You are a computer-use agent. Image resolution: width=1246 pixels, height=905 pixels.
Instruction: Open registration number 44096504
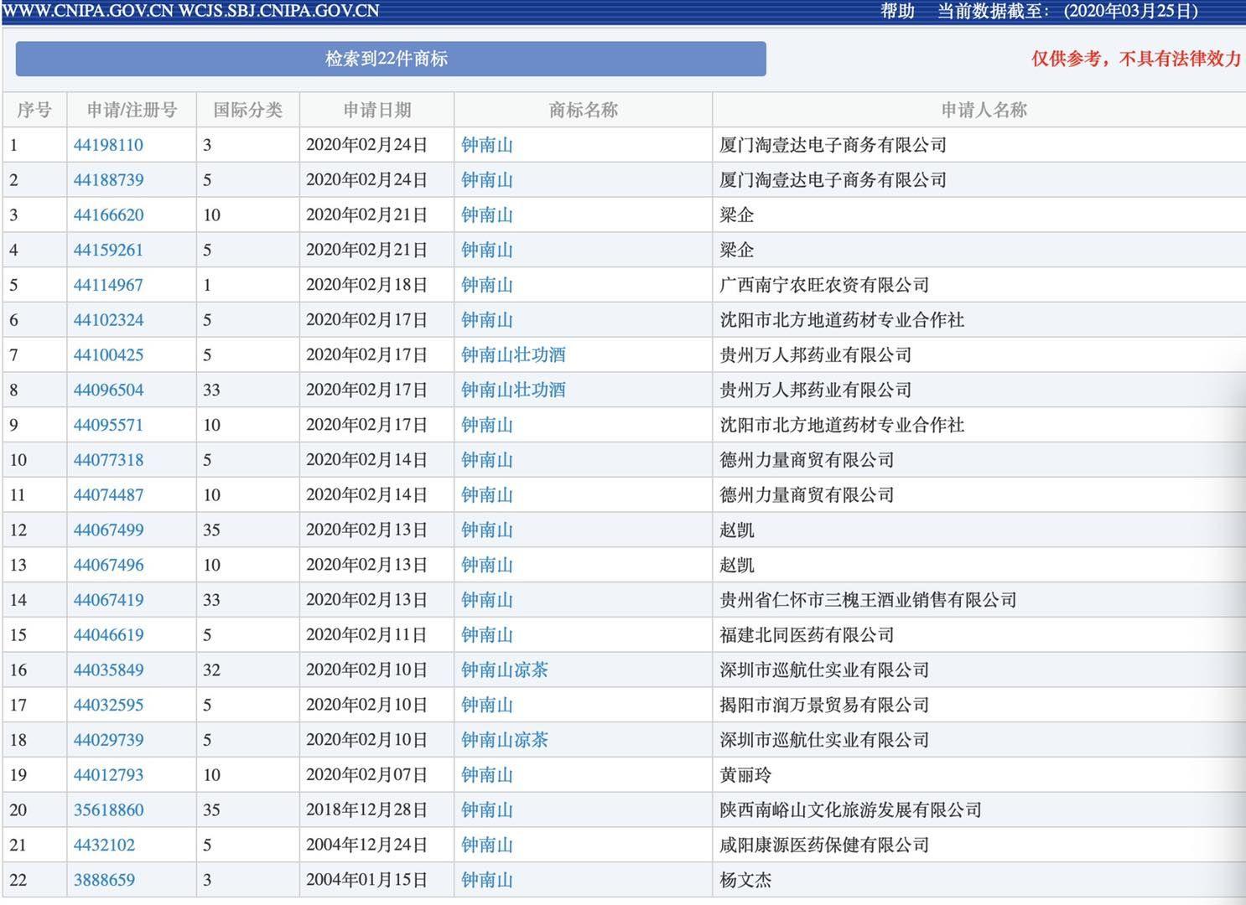pos(108,390)
